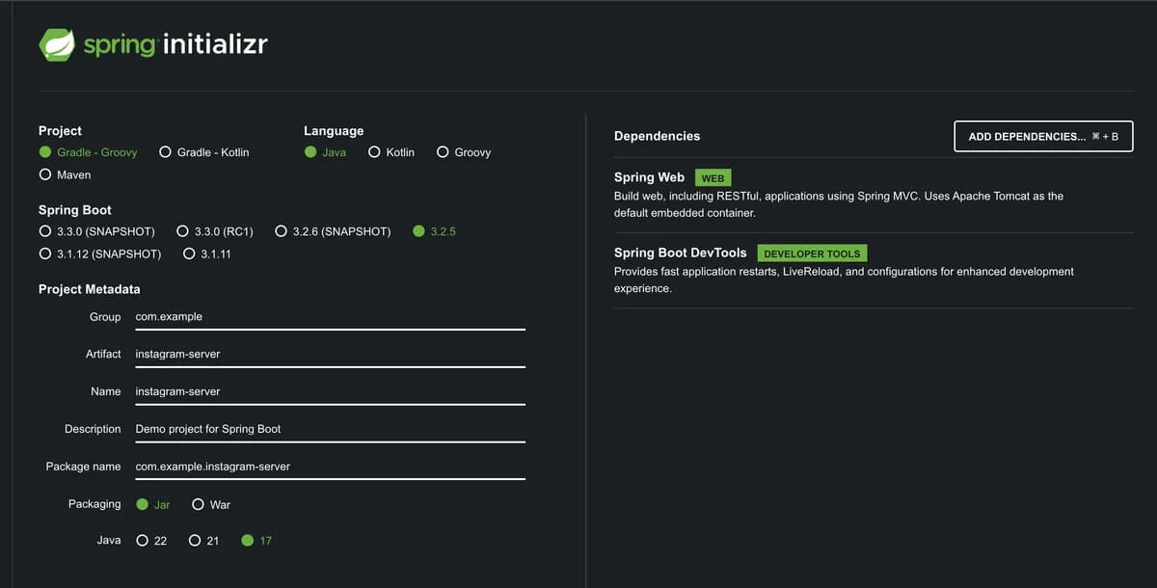The width and height of the screenshot is (1157, 588).
Task: Choose War packaging
Action: [x=211, y=504]
